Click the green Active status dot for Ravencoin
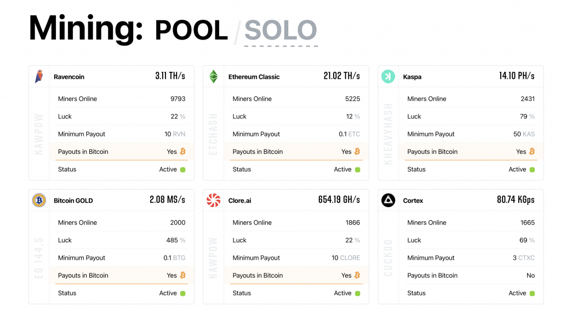This screenshot has height=309, width=561. tap(183, 169)
